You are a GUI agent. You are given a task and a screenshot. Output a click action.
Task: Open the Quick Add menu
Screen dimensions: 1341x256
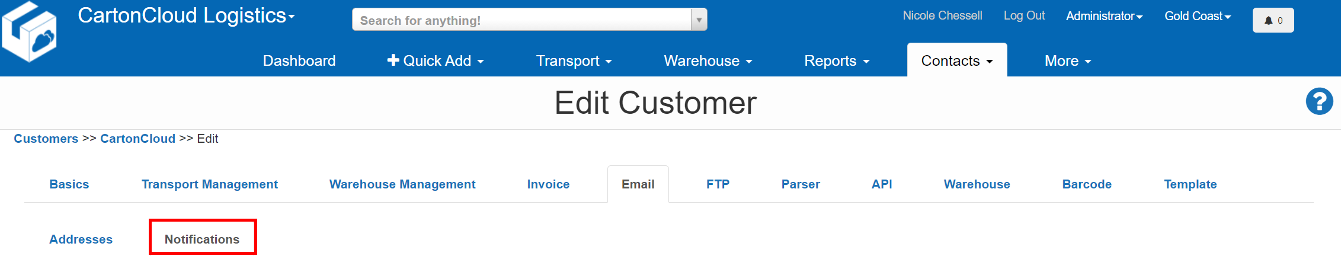436,61
